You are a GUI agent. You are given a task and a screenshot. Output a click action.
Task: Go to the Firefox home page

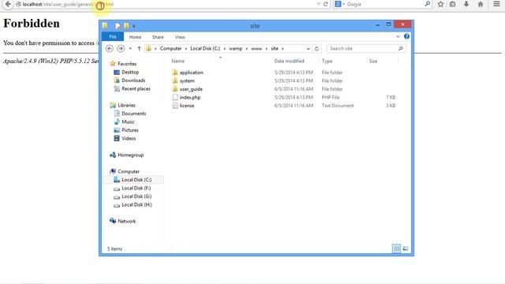(481, 4)
